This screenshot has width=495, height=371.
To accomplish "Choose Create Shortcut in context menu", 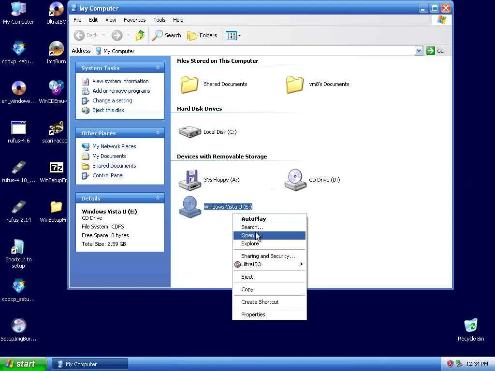I will point(269,302).
